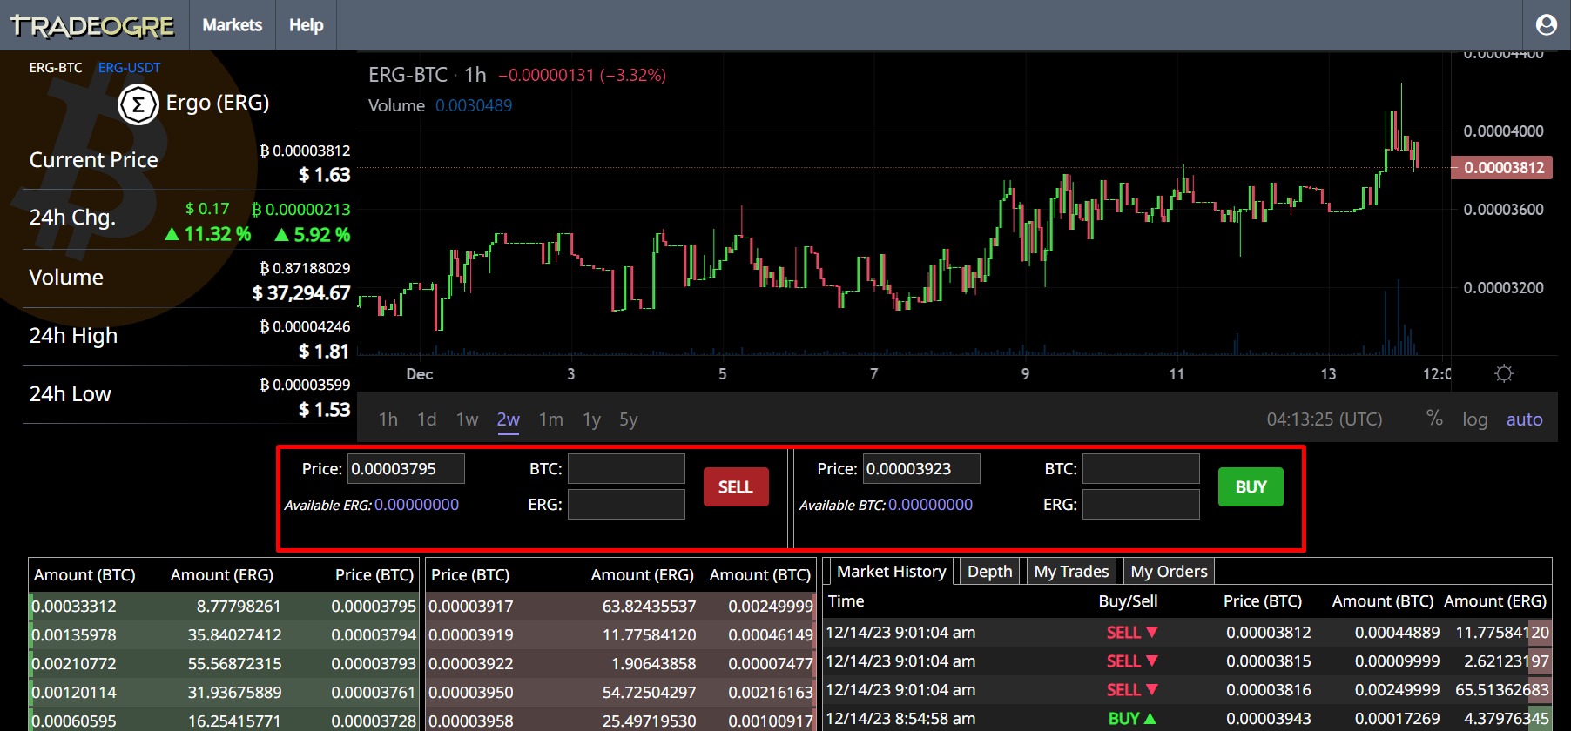Click the Ergo sigma coin icon
Screen dimensions: 1571x731
coord(138,104)
